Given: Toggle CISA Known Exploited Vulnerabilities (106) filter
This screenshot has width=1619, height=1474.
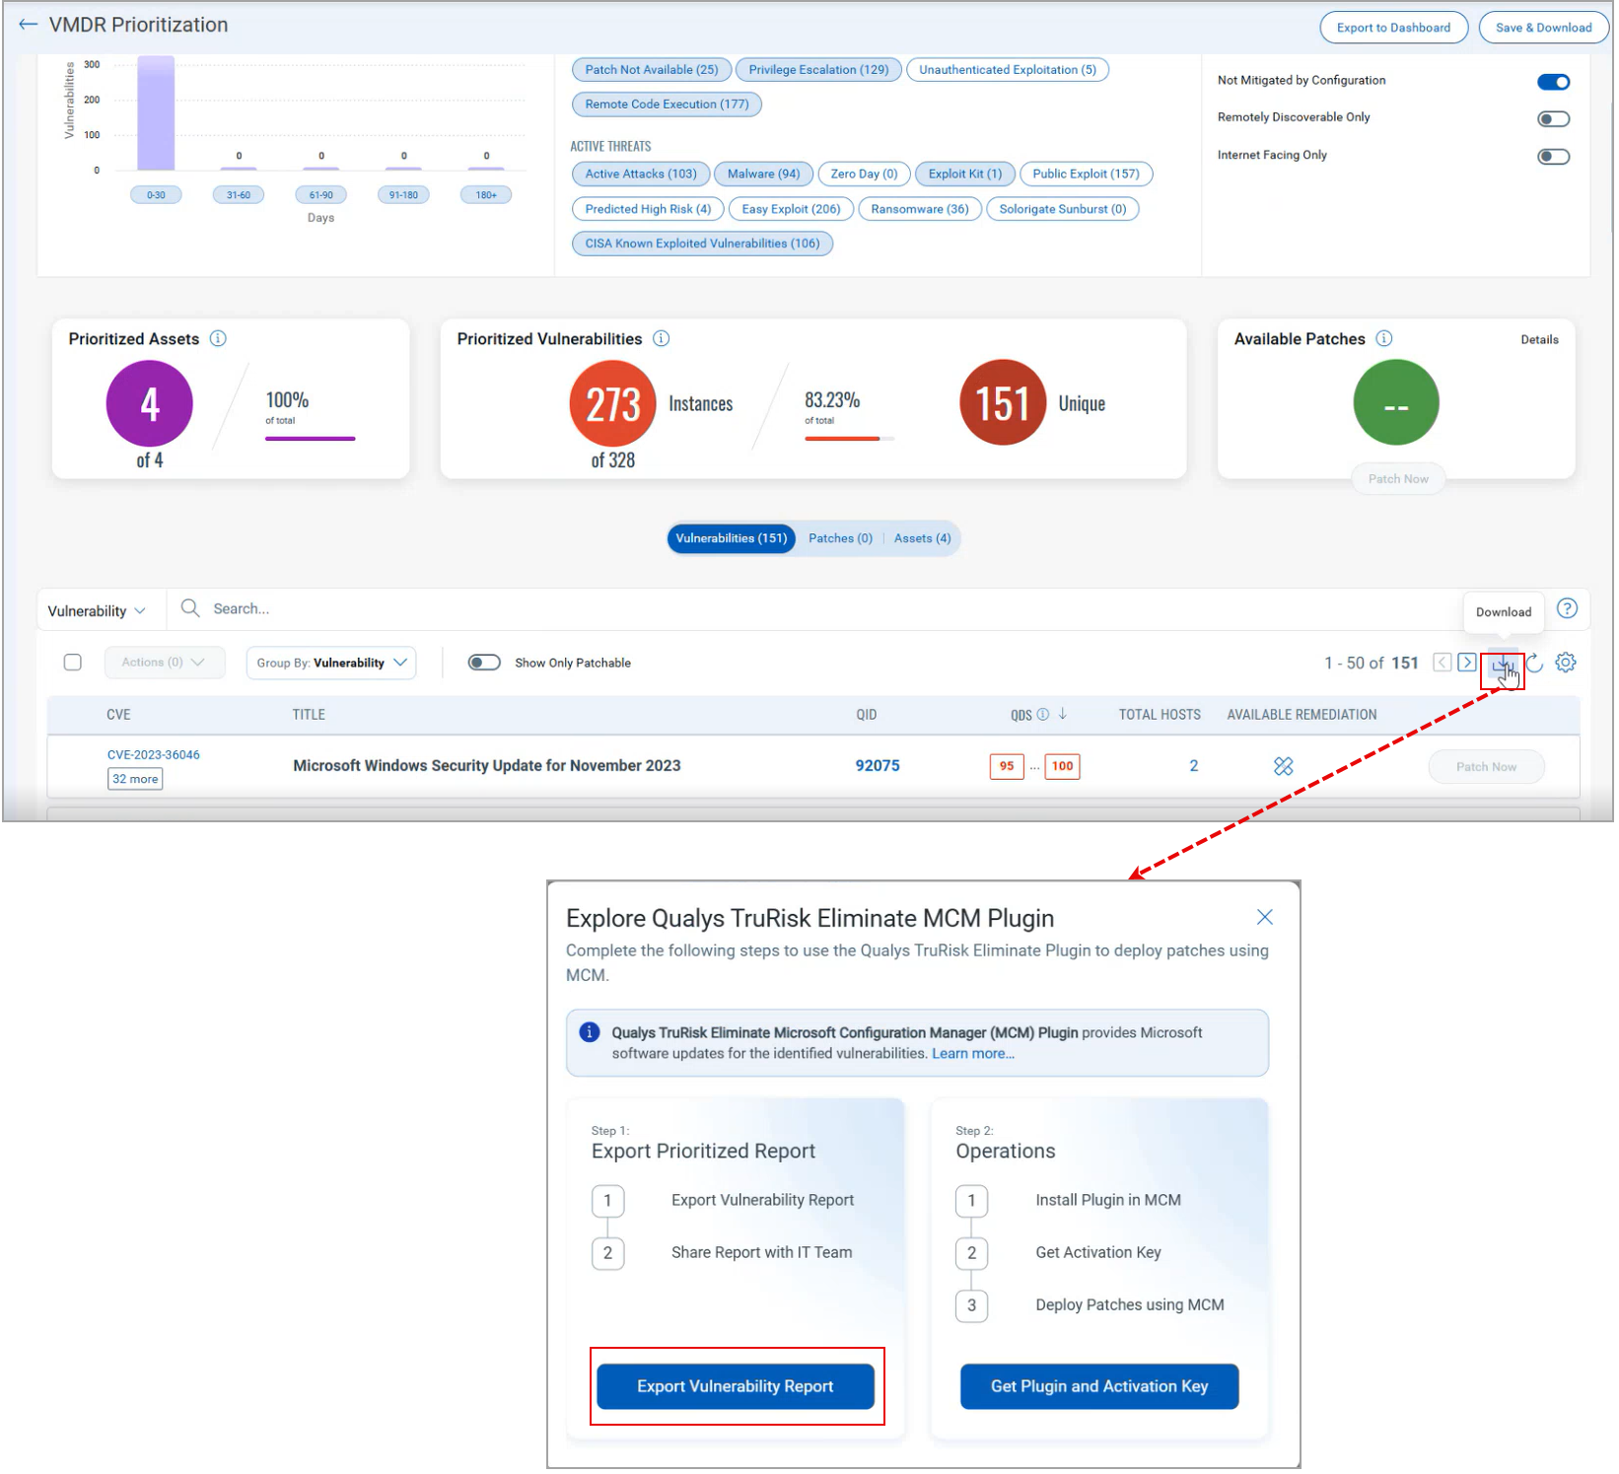Looking at the screenshot, I should tap(702, 244).
